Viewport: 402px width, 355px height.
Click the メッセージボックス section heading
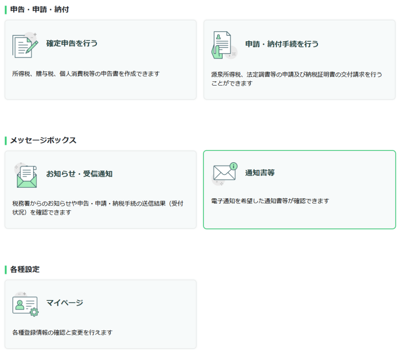(43, 140)
